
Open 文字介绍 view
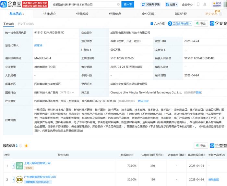[x=158, y=24]
